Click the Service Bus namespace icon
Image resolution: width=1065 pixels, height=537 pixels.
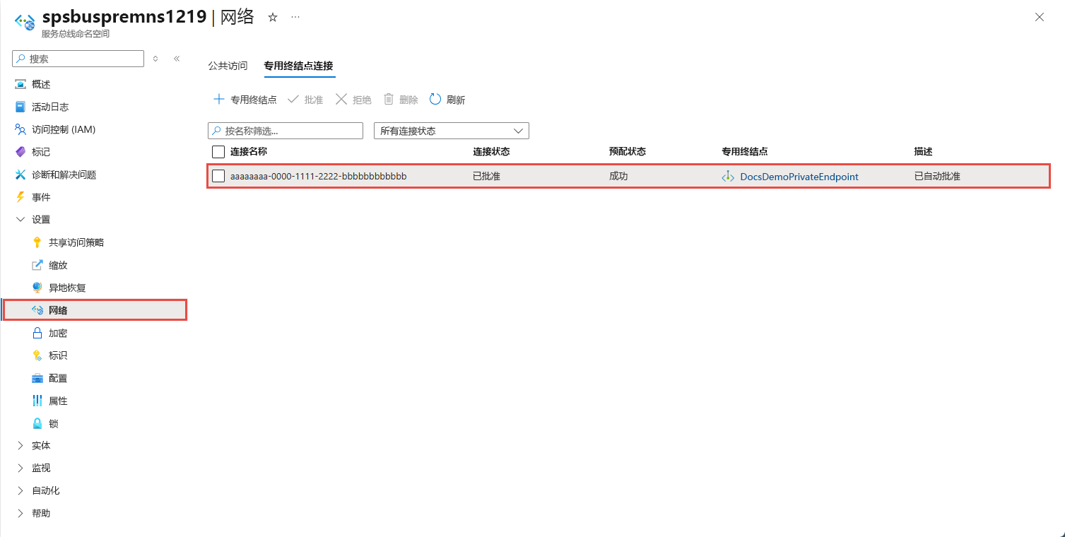pos(25,21)
